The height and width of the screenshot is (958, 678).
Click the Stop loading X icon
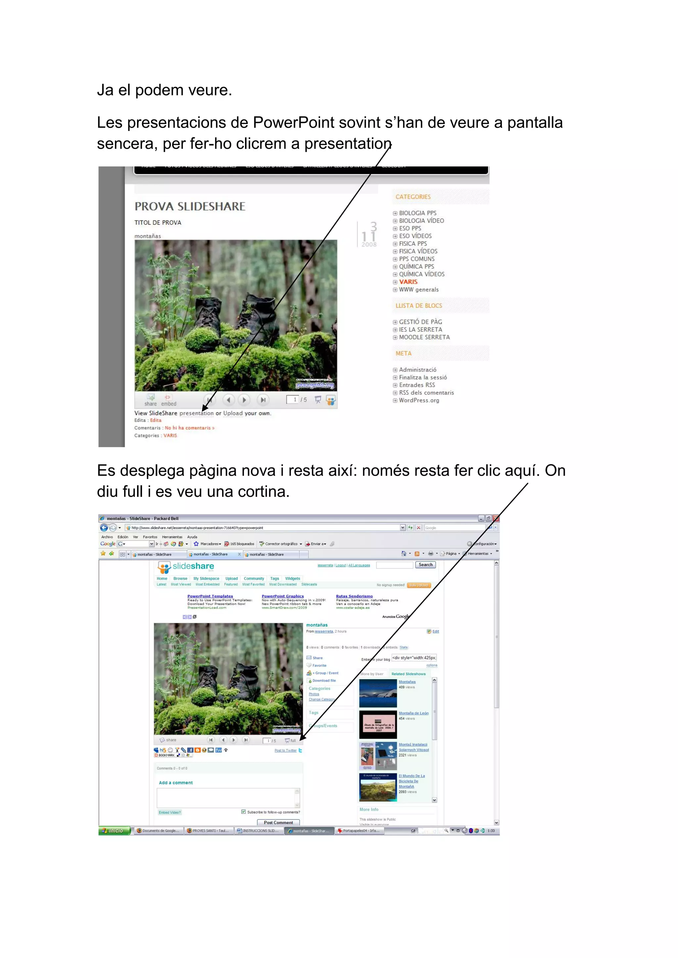point(418,527)
